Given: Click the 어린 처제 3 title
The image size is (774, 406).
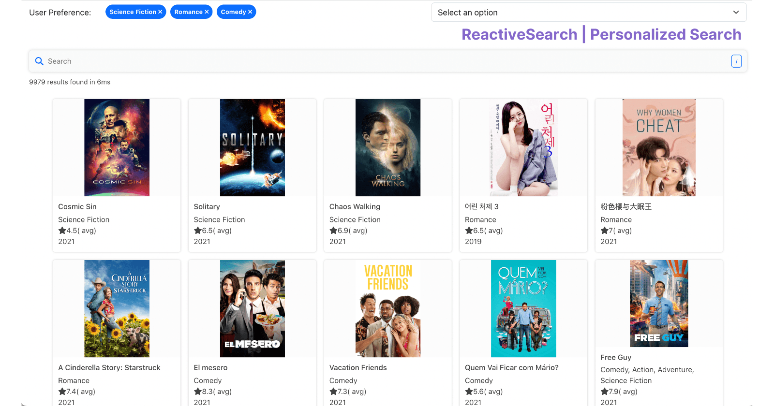Looking at the screenshot, I should click(x=482, y=206).
